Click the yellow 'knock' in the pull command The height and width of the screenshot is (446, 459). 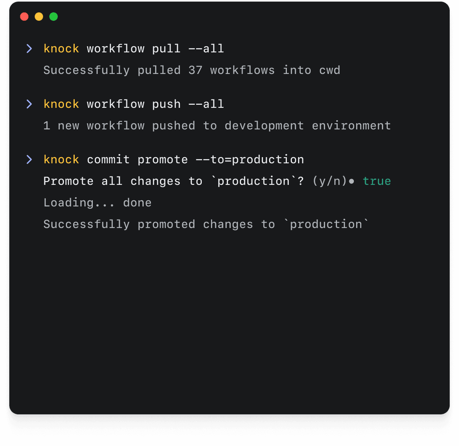[x=61, y=49]
